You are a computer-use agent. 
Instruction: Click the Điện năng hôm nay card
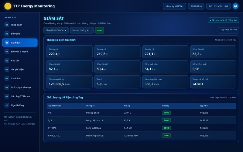tap(165, 82)
